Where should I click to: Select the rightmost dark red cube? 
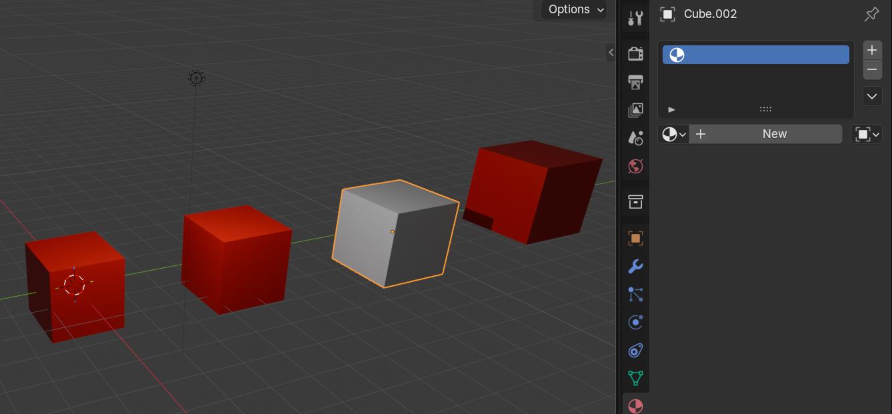click(x=533, y=192)
